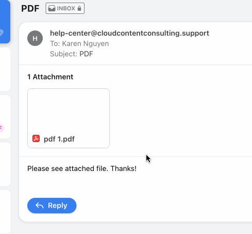This screenshot has width=252, height=234.
Task: Click the Subject: PDF line
Action: click(72, 54)
